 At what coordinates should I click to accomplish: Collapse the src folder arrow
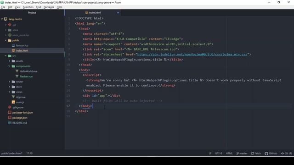click(6, 56)
